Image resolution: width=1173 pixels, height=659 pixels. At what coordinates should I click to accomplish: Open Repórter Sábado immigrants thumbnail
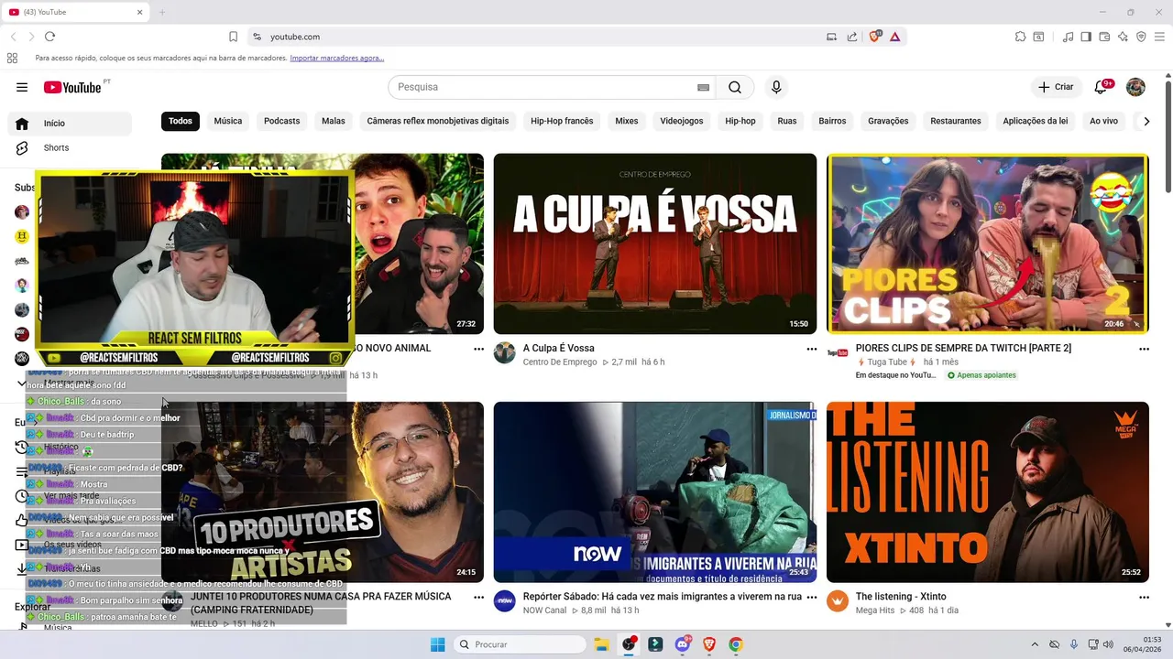click(x=655, y=492)
